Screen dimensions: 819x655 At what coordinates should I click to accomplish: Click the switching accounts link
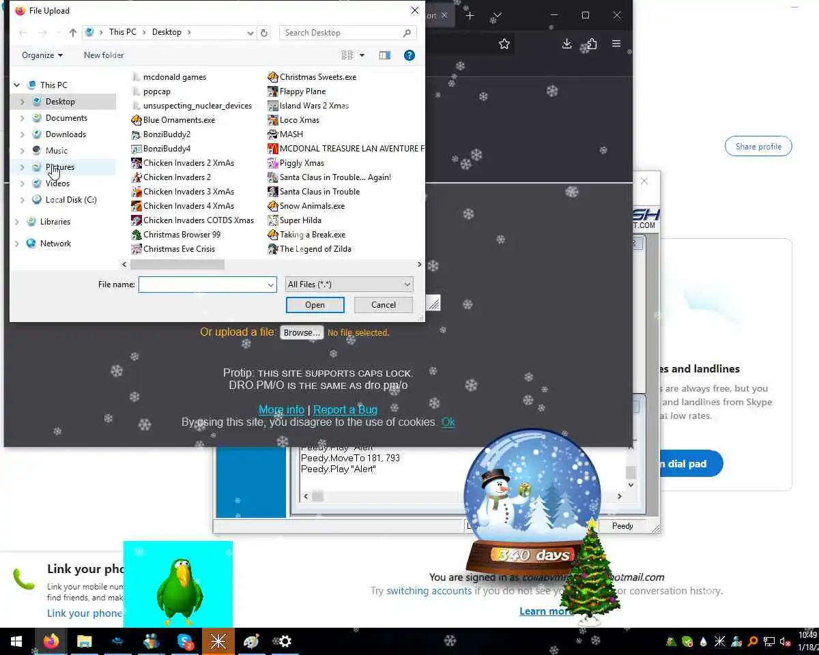coord(429,591)
